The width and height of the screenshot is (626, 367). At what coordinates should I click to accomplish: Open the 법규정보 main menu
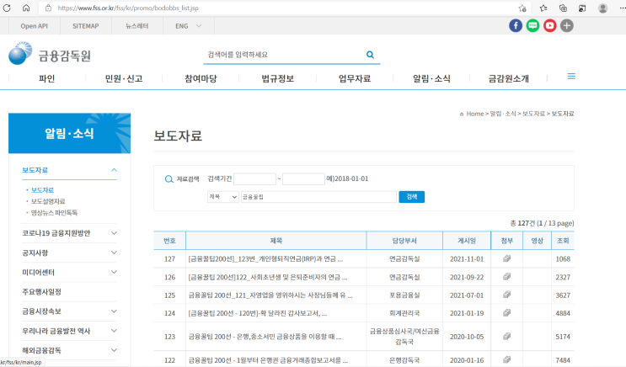point(277,78)
